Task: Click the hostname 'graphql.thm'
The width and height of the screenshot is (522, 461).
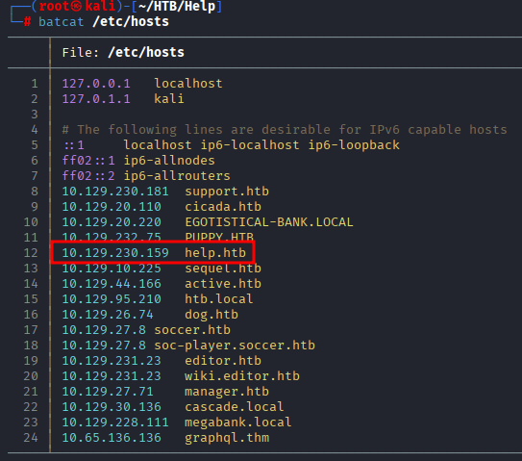Action: [x=227, y=438]
